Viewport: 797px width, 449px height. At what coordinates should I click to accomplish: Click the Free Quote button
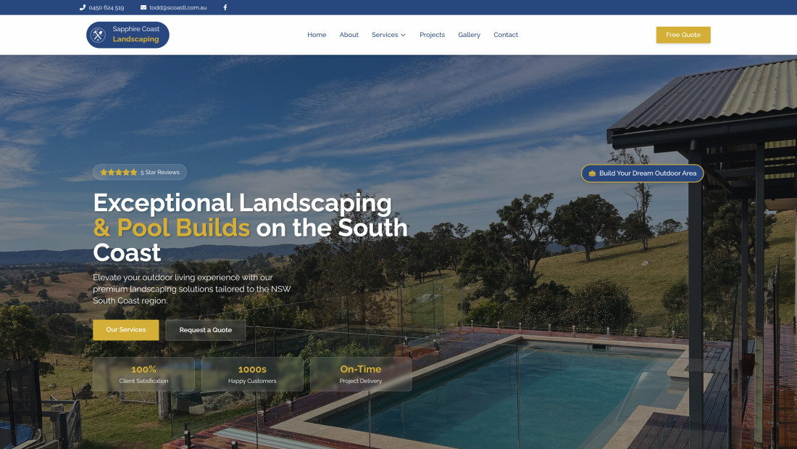(683, 35)
